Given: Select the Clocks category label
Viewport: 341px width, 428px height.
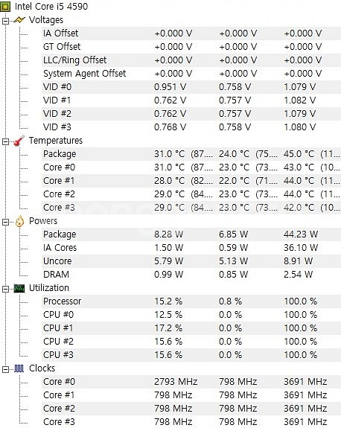Looking at the screenshot, I should point(42,368).
